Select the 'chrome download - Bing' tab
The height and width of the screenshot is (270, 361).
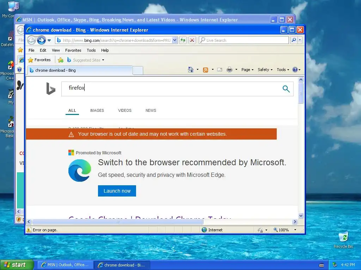coord(80,70)
